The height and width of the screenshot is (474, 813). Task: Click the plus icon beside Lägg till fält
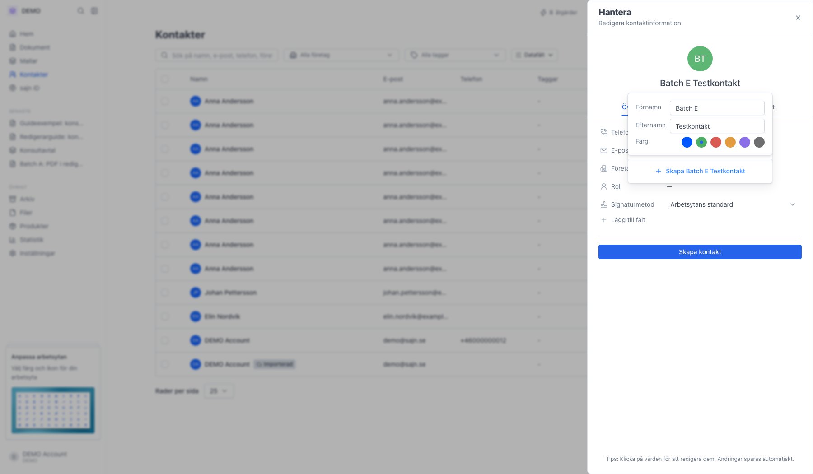(x=603, y=220)
